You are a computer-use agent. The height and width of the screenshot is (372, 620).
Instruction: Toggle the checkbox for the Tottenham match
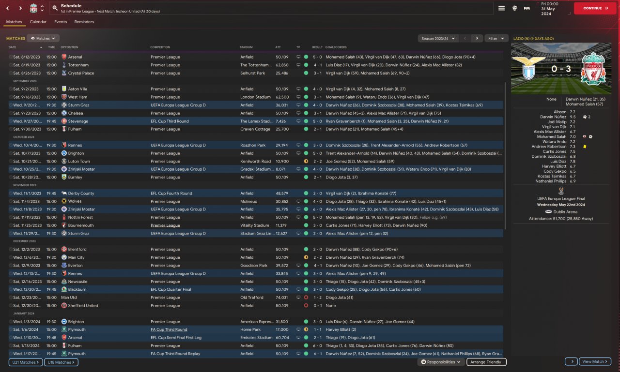(11, 65)
